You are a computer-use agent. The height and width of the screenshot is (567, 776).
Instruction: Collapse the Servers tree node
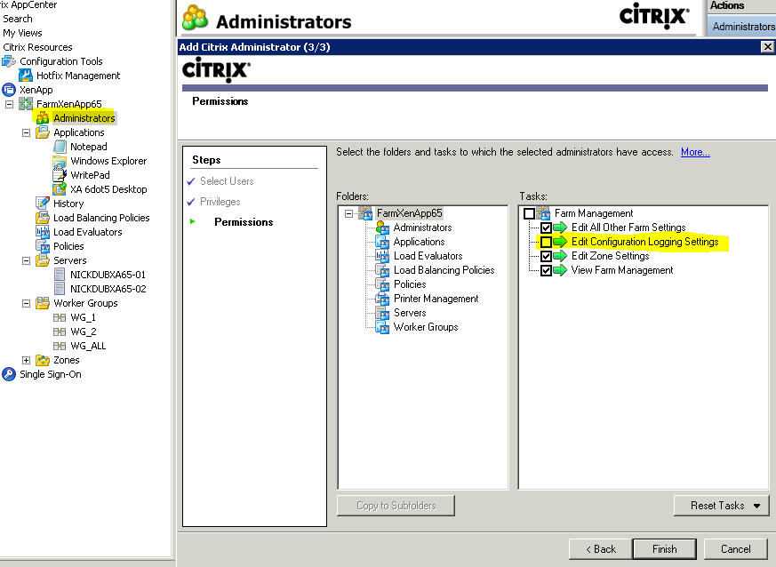[27, 260]
